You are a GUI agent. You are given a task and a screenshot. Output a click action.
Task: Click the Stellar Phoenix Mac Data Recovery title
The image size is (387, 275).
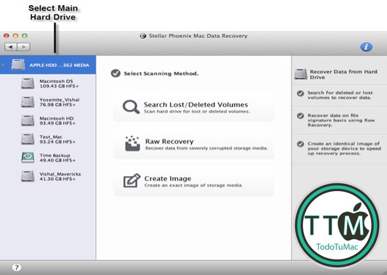tap(198, 36)
